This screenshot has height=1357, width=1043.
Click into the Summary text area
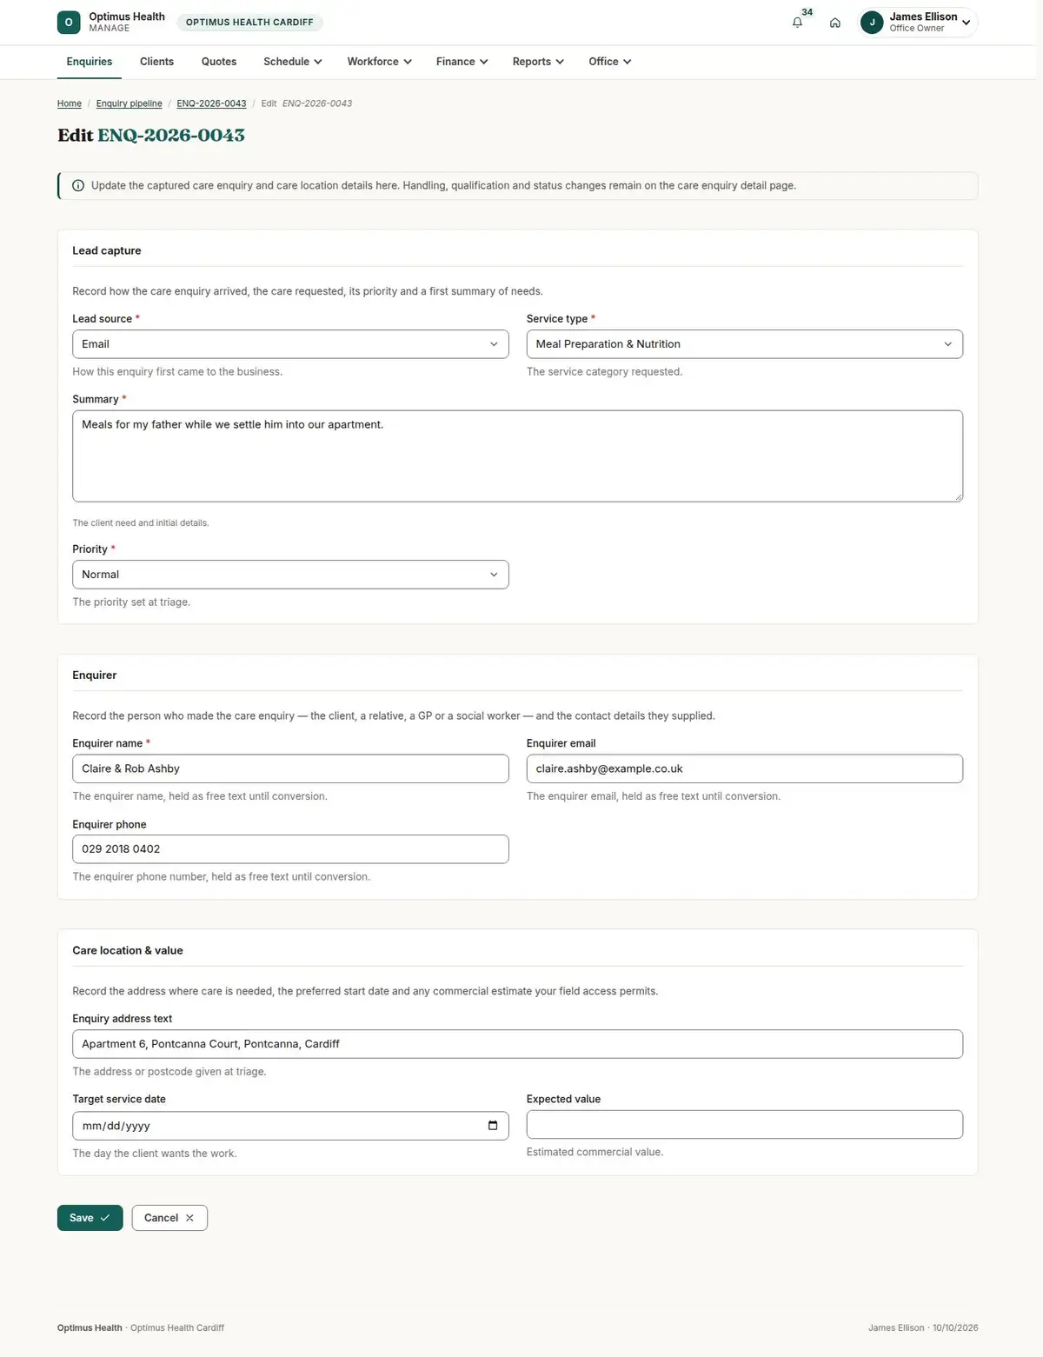(518, 456)
